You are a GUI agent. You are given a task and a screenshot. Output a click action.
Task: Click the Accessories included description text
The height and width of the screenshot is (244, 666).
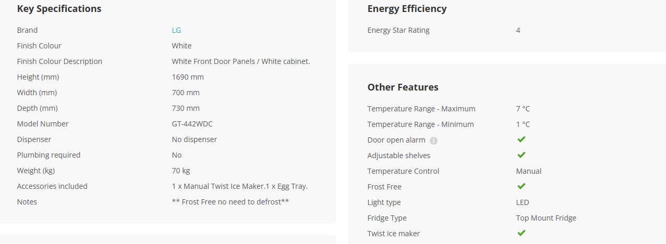click(x=244, y=186)
